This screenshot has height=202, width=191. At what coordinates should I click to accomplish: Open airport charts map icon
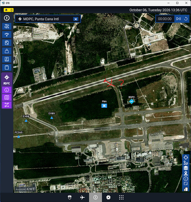[x=7, y=97]
